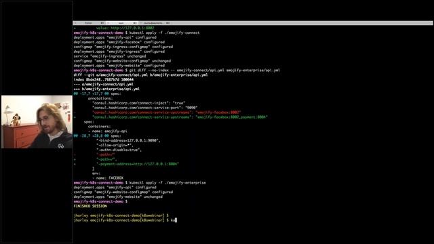Click the "containers:" line in the diff
This screenshot has height=244, width=434.
tap(99, 127)
